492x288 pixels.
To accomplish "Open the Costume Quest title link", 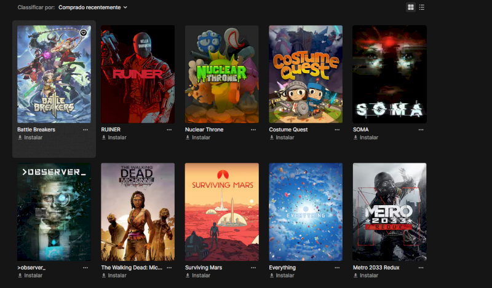I will point(288,130).
